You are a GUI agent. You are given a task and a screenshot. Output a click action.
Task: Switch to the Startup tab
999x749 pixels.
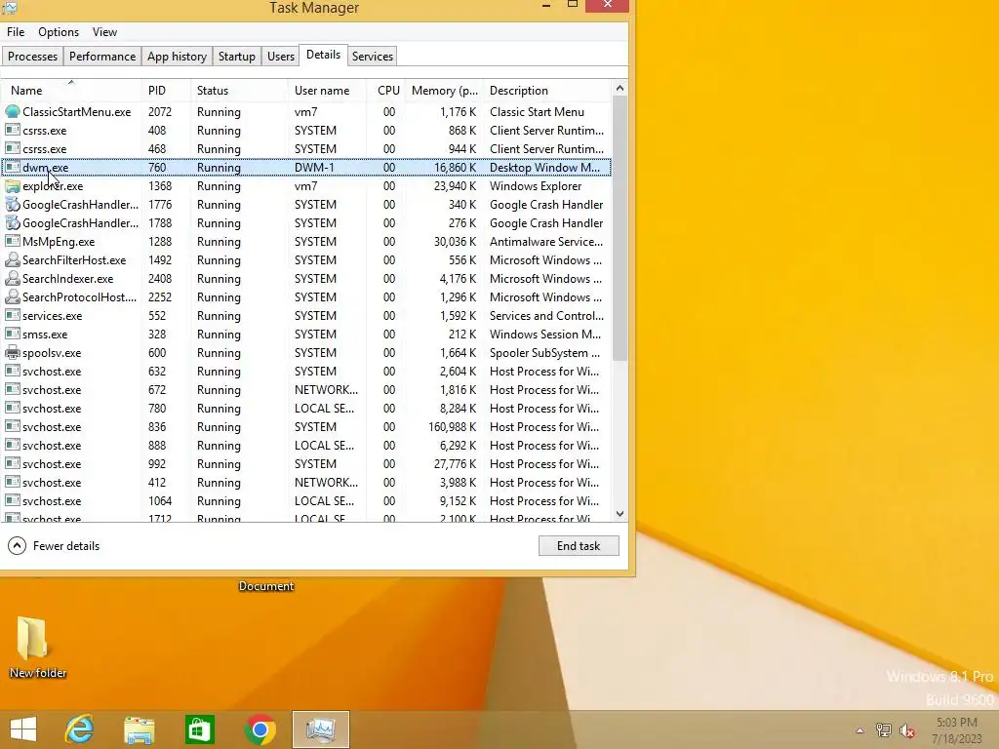[236, 56]
